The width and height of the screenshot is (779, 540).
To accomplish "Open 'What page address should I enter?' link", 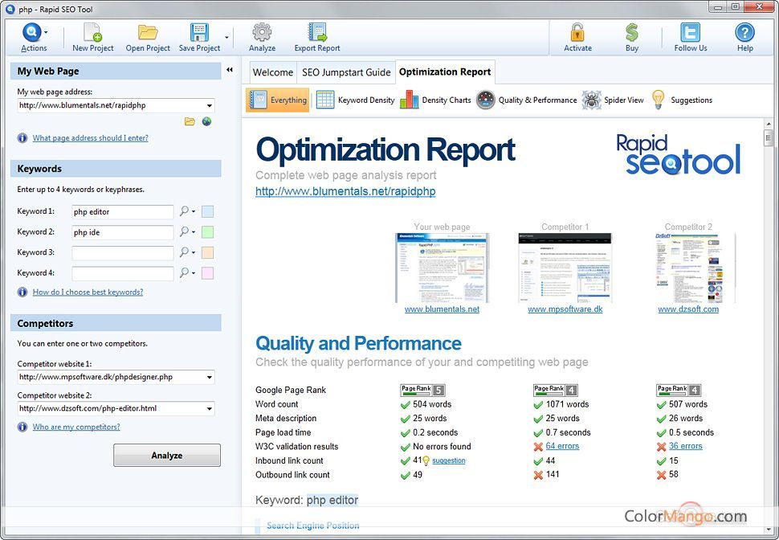I will (x=91, y=138).
